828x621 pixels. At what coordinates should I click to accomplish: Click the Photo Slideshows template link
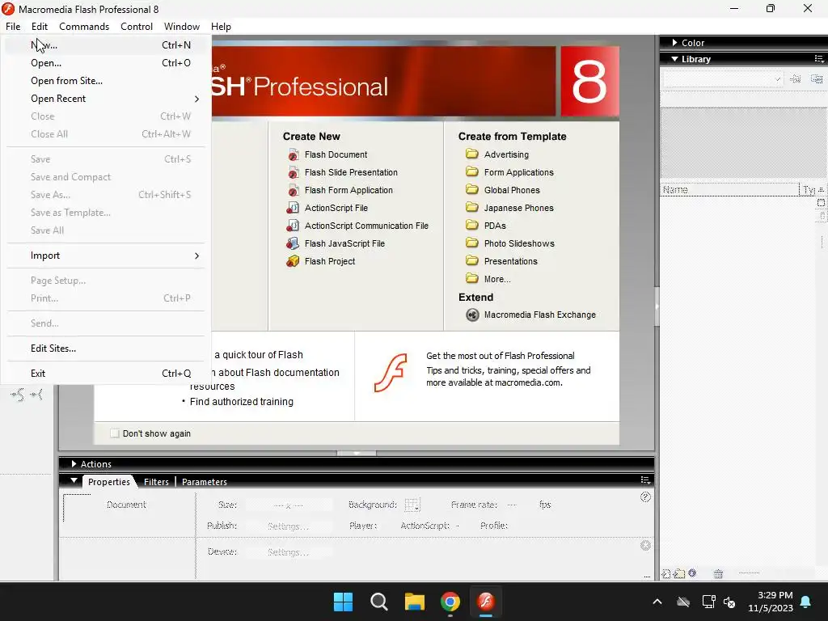[x=519, y=243]
